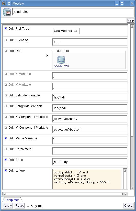
Task: Click the Reset button
Action: tap(19, 206)
